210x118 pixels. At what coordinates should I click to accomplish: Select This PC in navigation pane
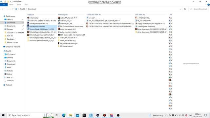[x=9, y=51]
